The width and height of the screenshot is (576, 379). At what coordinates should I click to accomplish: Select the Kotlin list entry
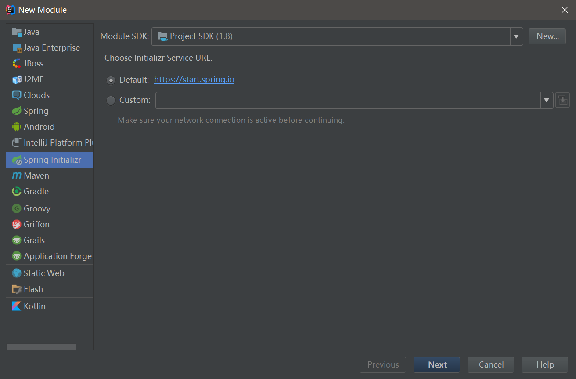click(50, 306)
